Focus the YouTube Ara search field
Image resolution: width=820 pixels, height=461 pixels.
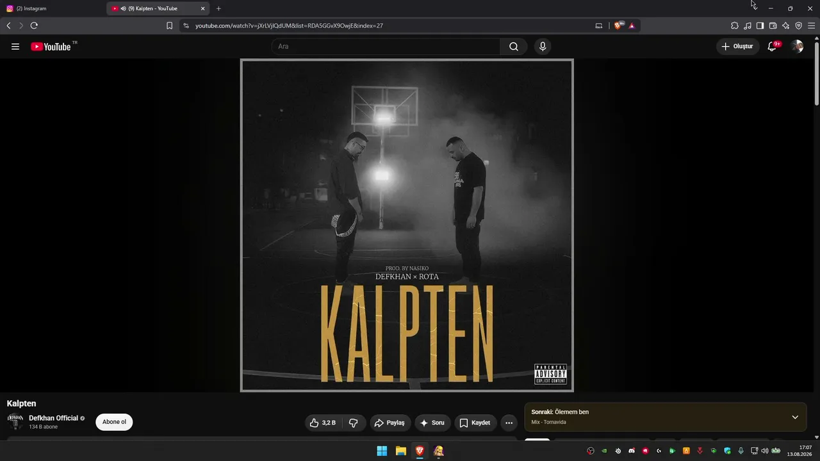[x=386, y=47]
